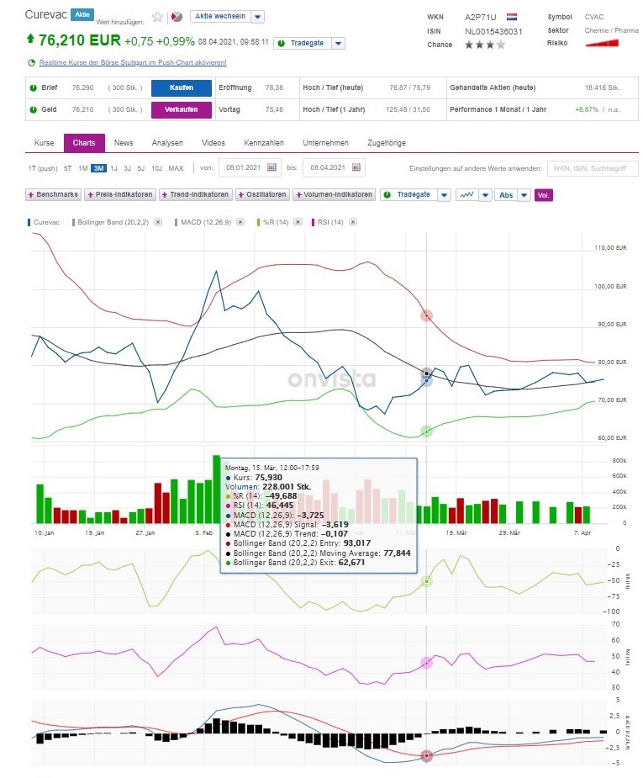
Task: Open the Kennzahlen tab
Action: [x=264, y=143]
